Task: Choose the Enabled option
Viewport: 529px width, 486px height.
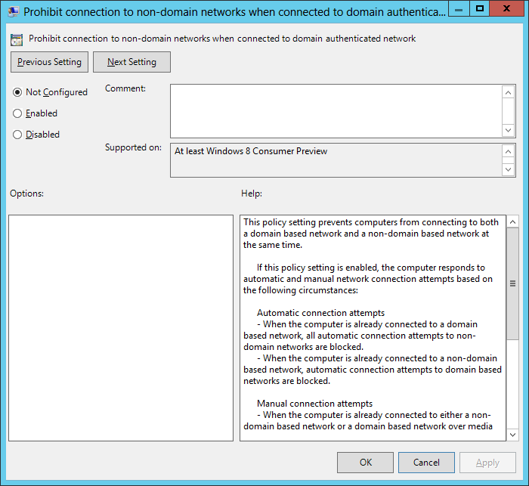Action: (x=17, y=113)
